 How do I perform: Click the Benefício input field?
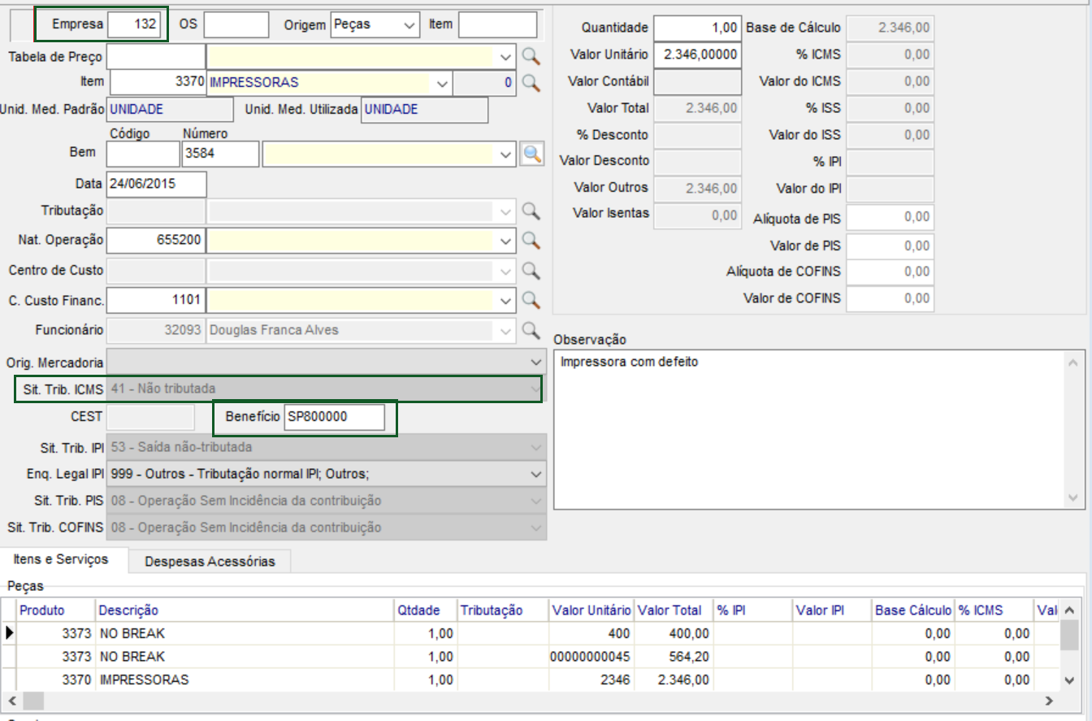pyautogui.click(x=333, y=417)
